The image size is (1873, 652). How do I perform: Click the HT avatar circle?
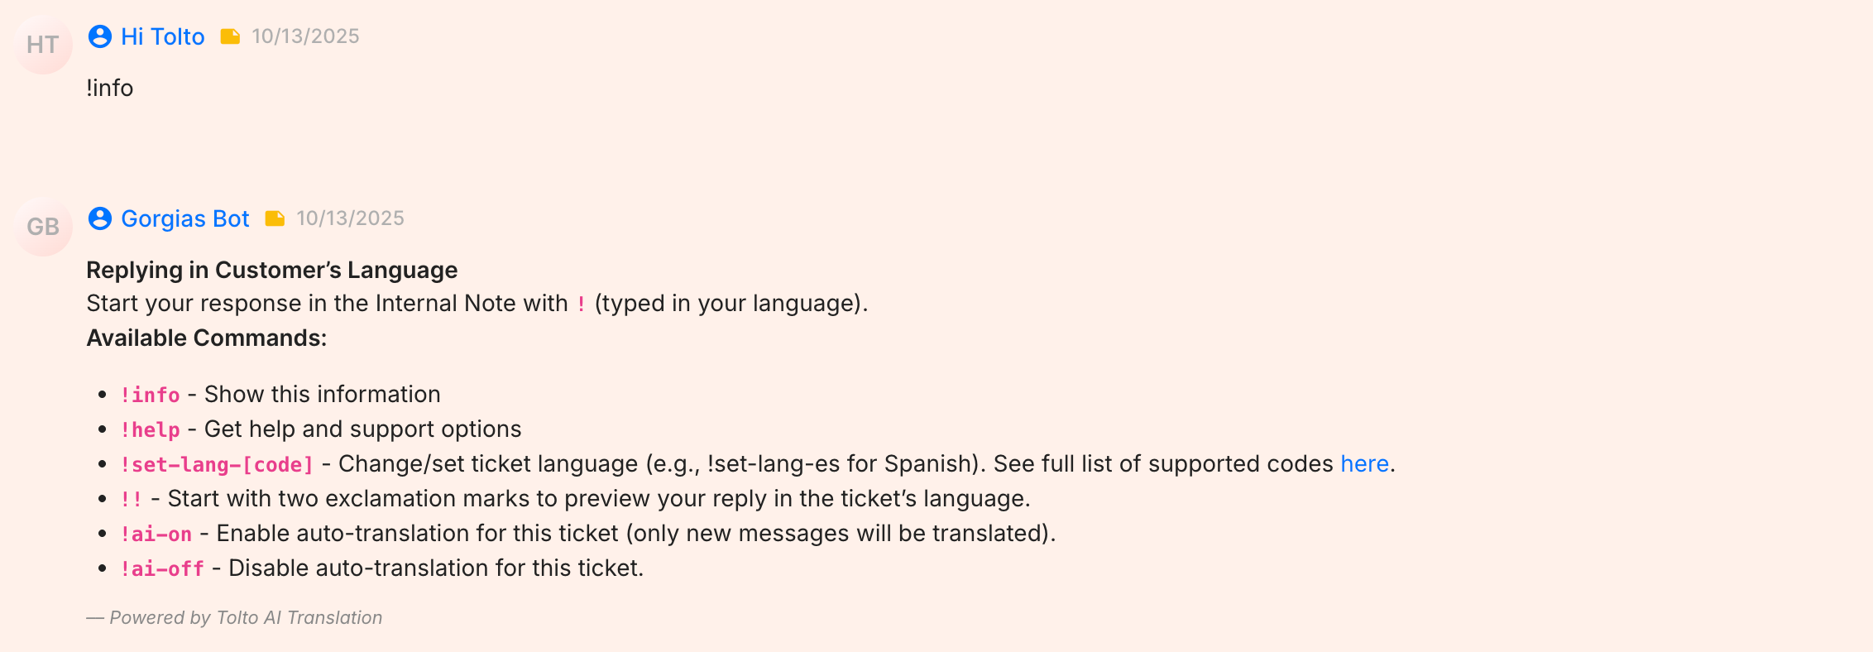(43, 45)
